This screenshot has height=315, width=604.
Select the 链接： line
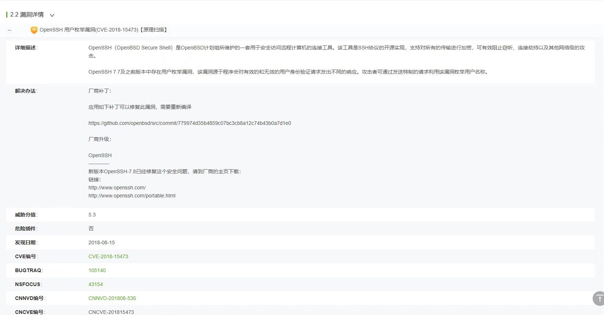coord(95,179)
